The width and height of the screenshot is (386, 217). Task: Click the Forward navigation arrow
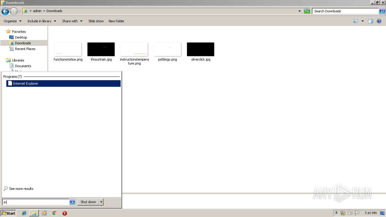click(x=14, y=11)
